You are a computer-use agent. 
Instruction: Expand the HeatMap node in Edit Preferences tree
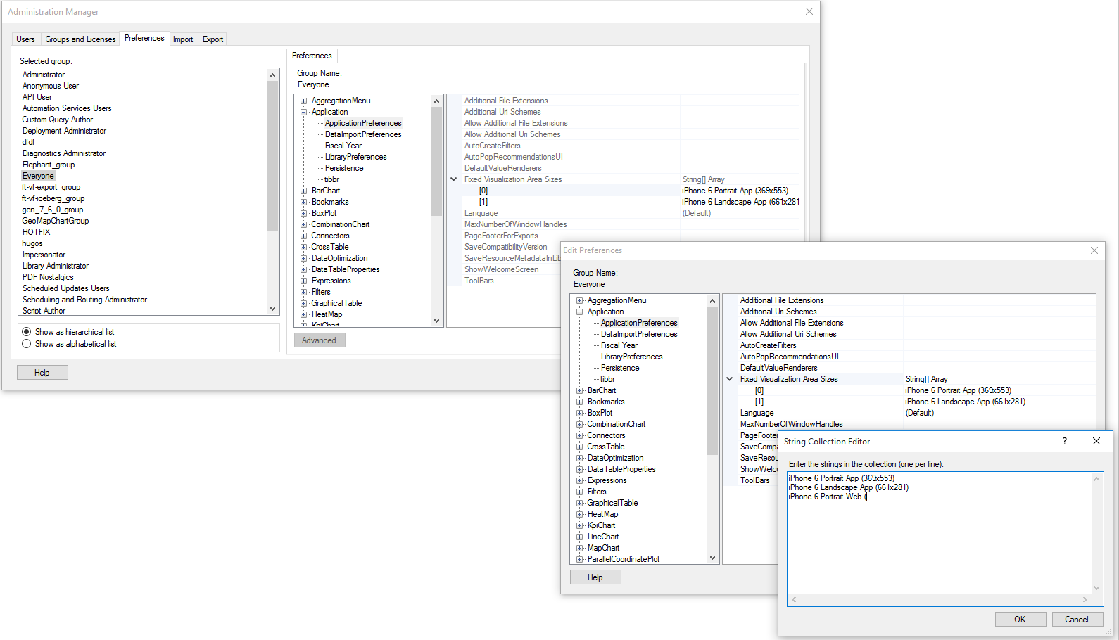click(580, 514)
